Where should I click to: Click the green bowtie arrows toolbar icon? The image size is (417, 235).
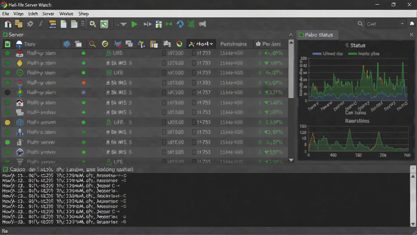[x=169, y=24]
